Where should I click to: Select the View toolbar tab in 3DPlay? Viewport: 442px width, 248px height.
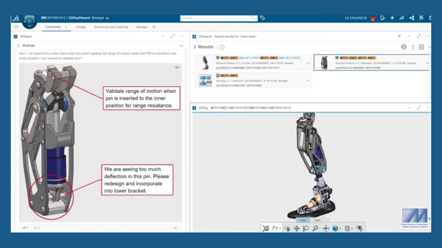click(x=303, y=220)
